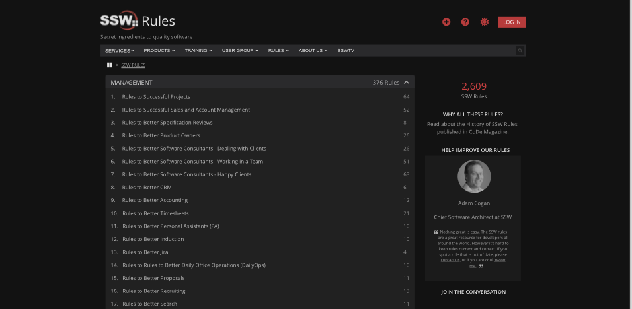
Task: Click Chief Software Architect at SSW text
Action: click(x=473, y=217)
